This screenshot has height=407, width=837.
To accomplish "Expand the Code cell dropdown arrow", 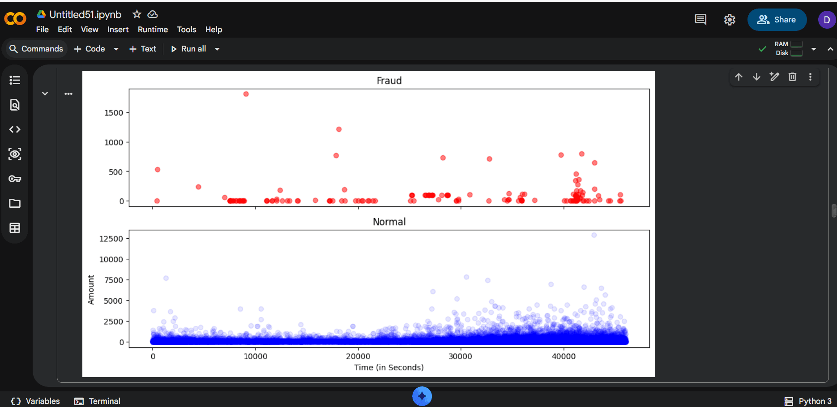I will tap(116, 49).
